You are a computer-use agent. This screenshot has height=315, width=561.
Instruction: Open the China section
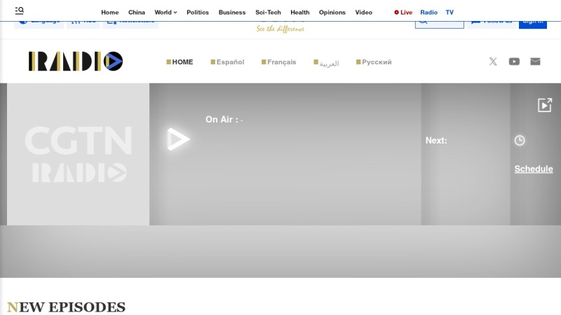[x=137, y=12]
